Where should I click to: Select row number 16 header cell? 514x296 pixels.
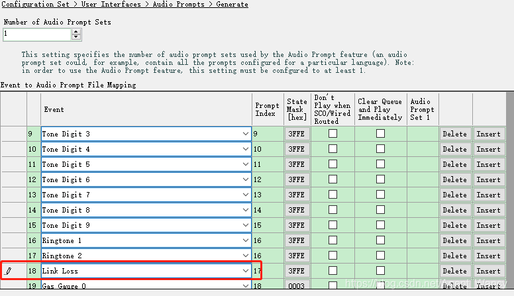(33, 240)
